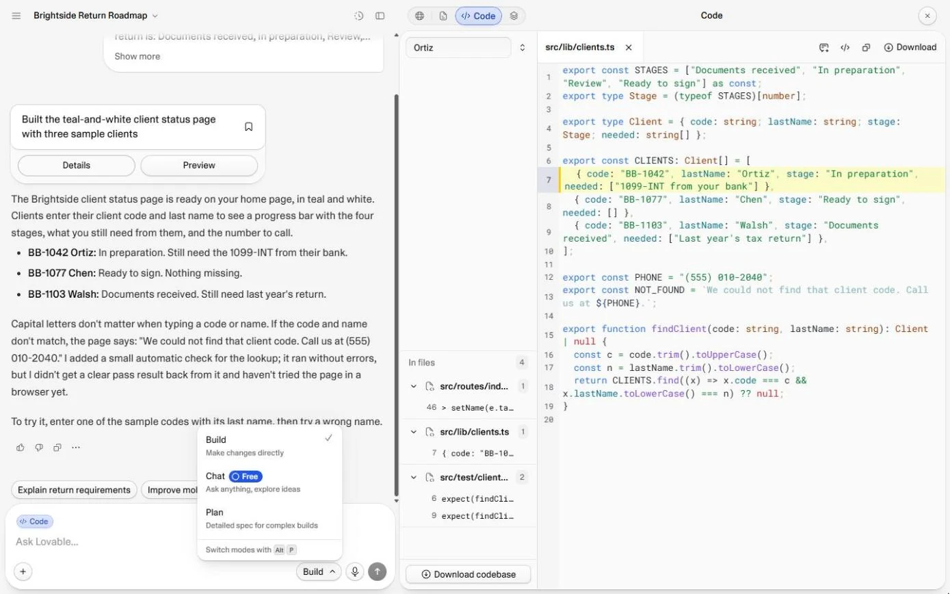Open search result line 46 setName
Image resolution: width=950 pixels, height=594 pixels.
(469, 407)
